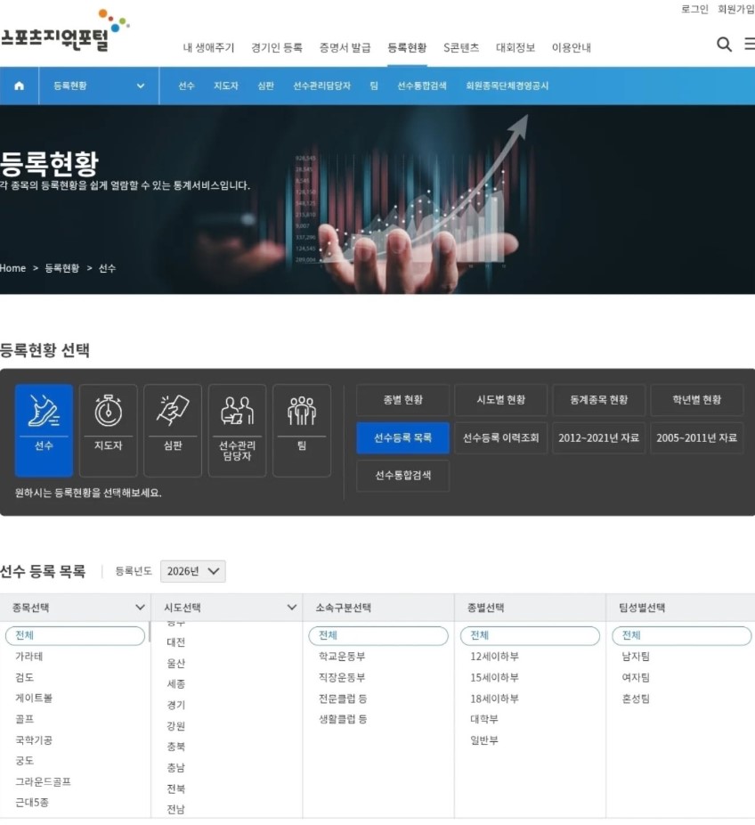Click the 종목선택 list scrollbar
Viewport: 755px width, 825px height.
point(150,632)
